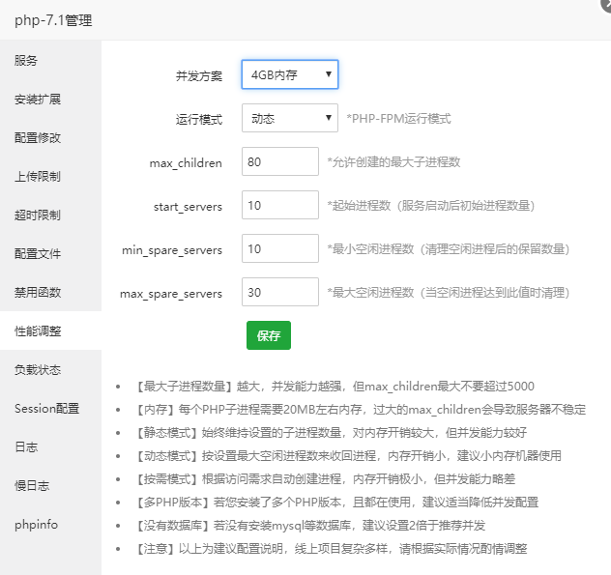Click the 【没有数据库】 note line
This screenshot has width=611, height=575.
point(309,526)
